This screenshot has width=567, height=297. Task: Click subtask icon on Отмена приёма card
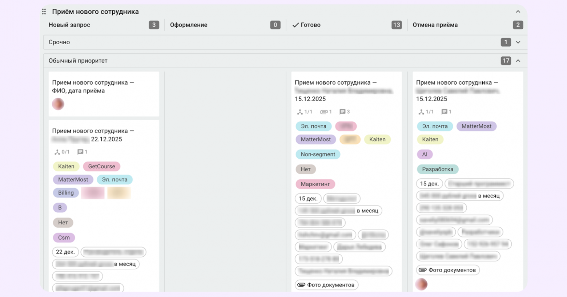click(x=421, y=112)
